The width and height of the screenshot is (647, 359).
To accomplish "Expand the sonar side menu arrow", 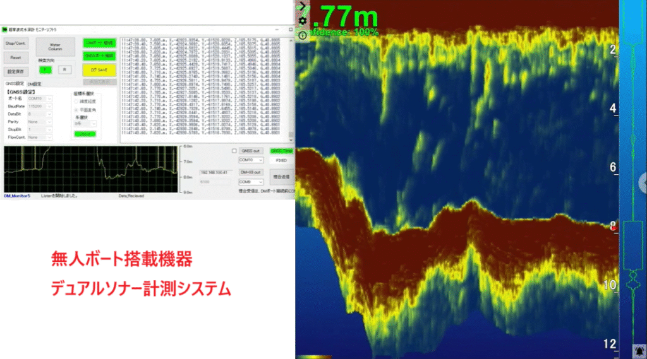I will (303, 6).
